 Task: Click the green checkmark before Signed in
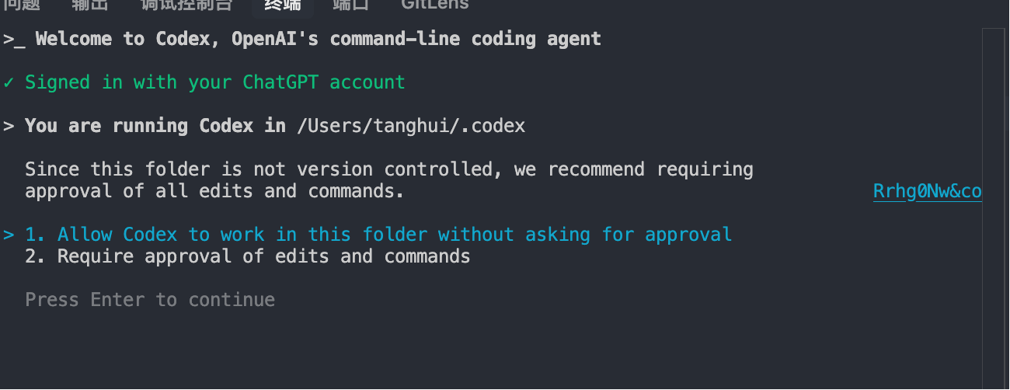[x=9, y=82]
